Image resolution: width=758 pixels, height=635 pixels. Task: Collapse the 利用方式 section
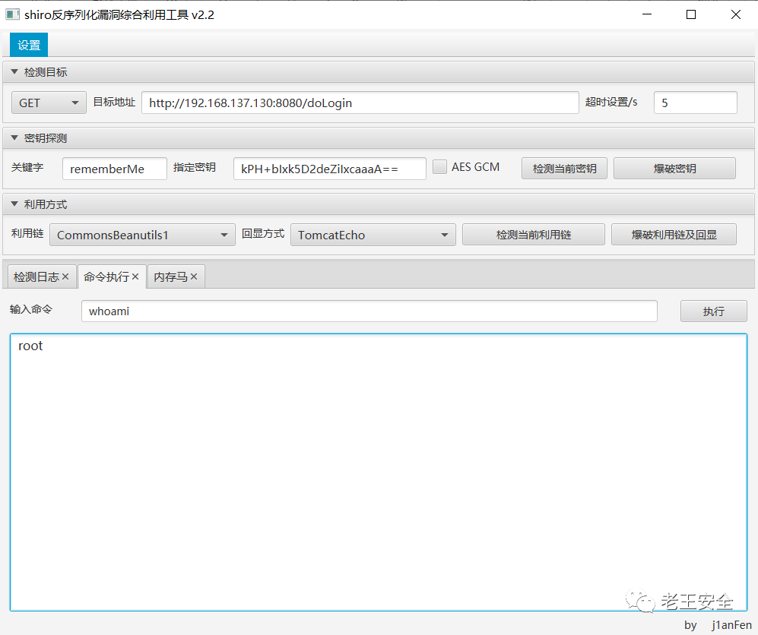click(x=14, y=204)
